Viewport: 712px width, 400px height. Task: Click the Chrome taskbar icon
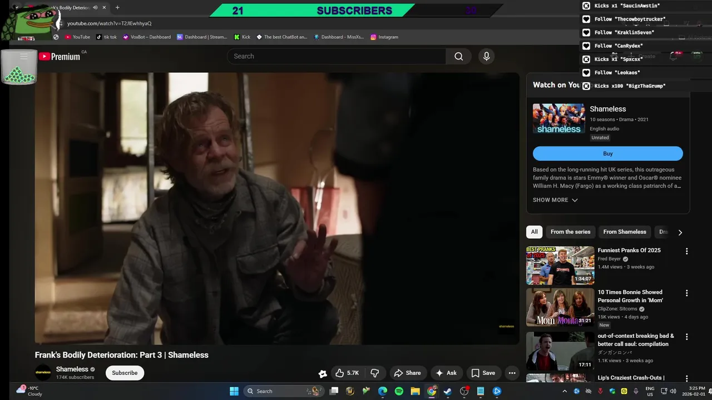coord(432,391)
